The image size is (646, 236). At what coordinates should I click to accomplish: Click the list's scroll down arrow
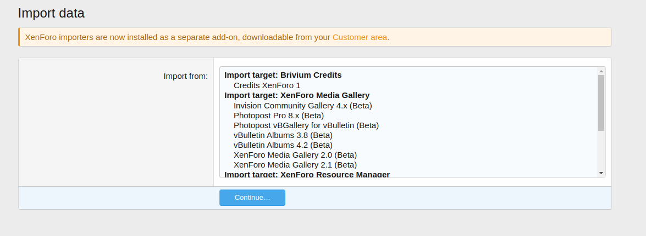601,173
